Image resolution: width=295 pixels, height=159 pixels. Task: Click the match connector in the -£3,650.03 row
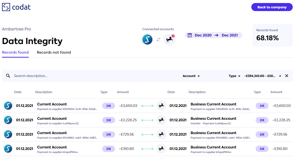147,106
